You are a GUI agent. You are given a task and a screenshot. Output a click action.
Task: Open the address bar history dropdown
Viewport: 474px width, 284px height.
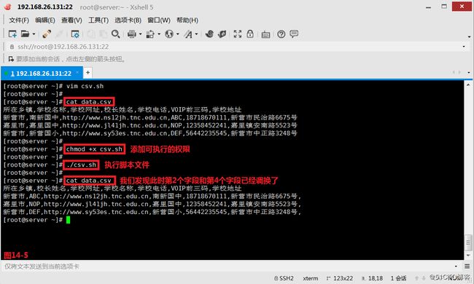(464, 47)
